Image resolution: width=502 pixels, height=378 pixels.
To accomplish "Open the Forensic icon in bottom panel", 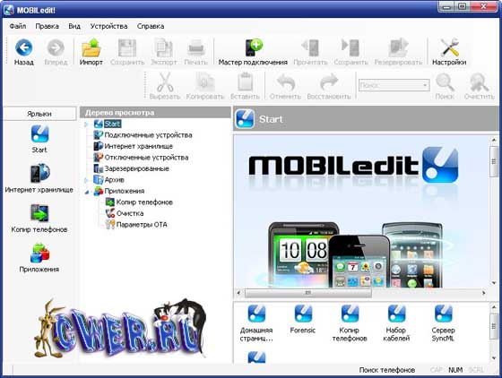I will click(303, 314).
